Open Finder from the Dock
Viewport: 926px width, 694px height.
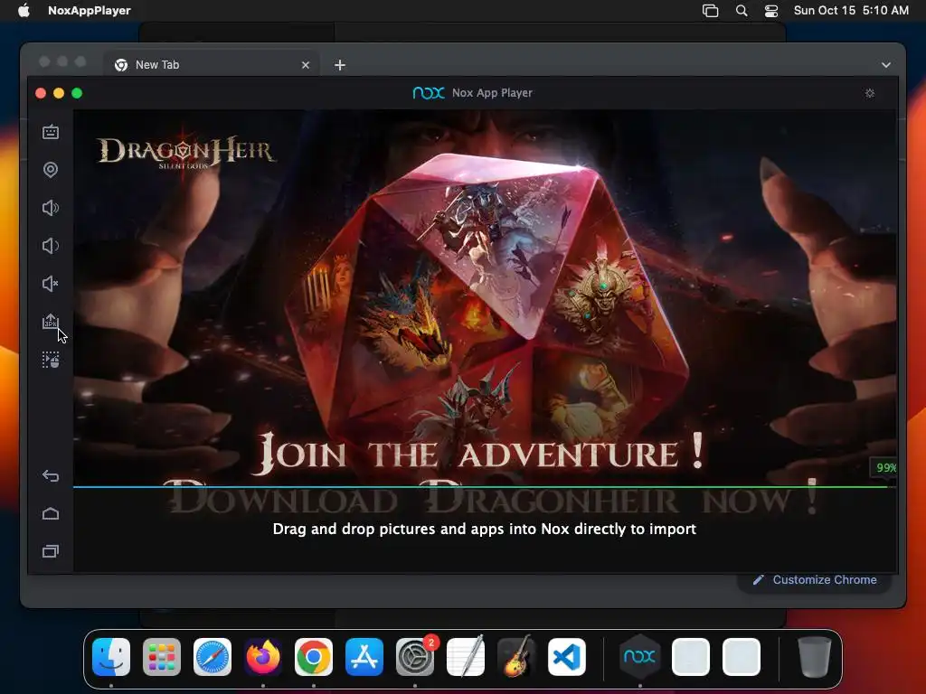pyautogui.click(x=111, y=657)
